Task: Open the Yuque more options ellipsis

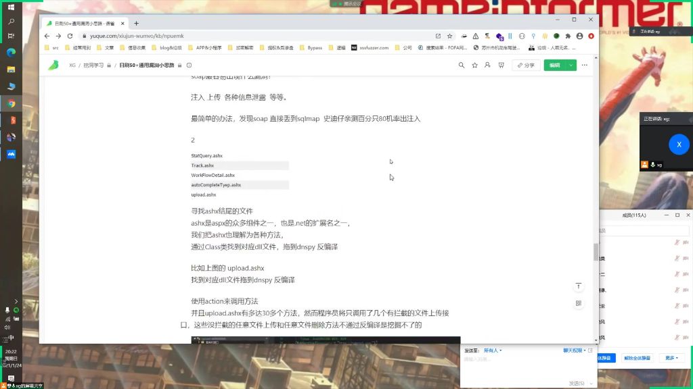Action: 585,66
